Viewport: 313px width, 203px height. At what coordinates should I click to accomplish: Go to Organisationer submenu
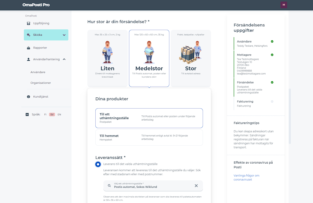click(41, 83)
